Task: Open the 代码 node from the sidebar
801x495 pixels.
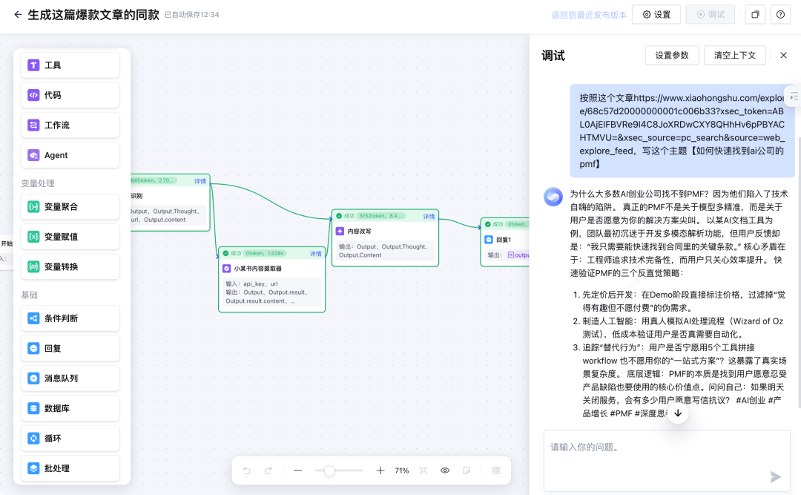Action: pyautogui.click(x=70, y=95)
